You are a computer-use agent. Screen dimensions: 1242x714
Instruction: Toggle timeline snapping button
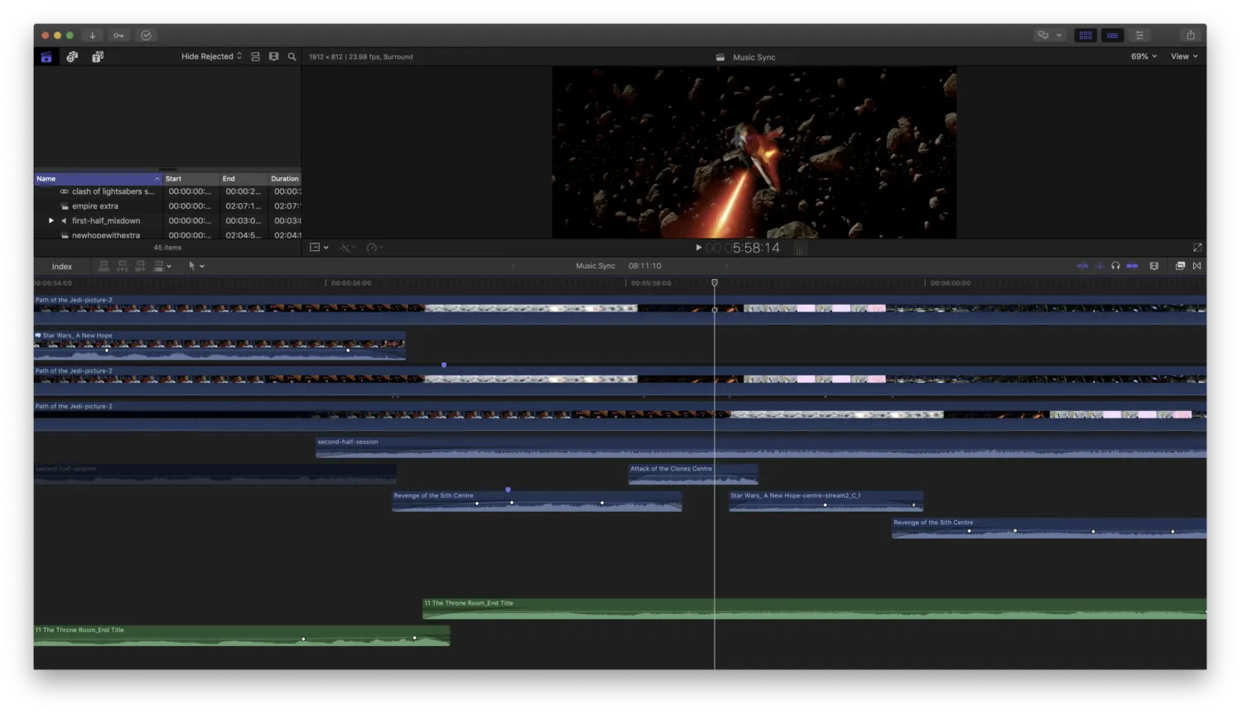click(x=1132, y=266)
